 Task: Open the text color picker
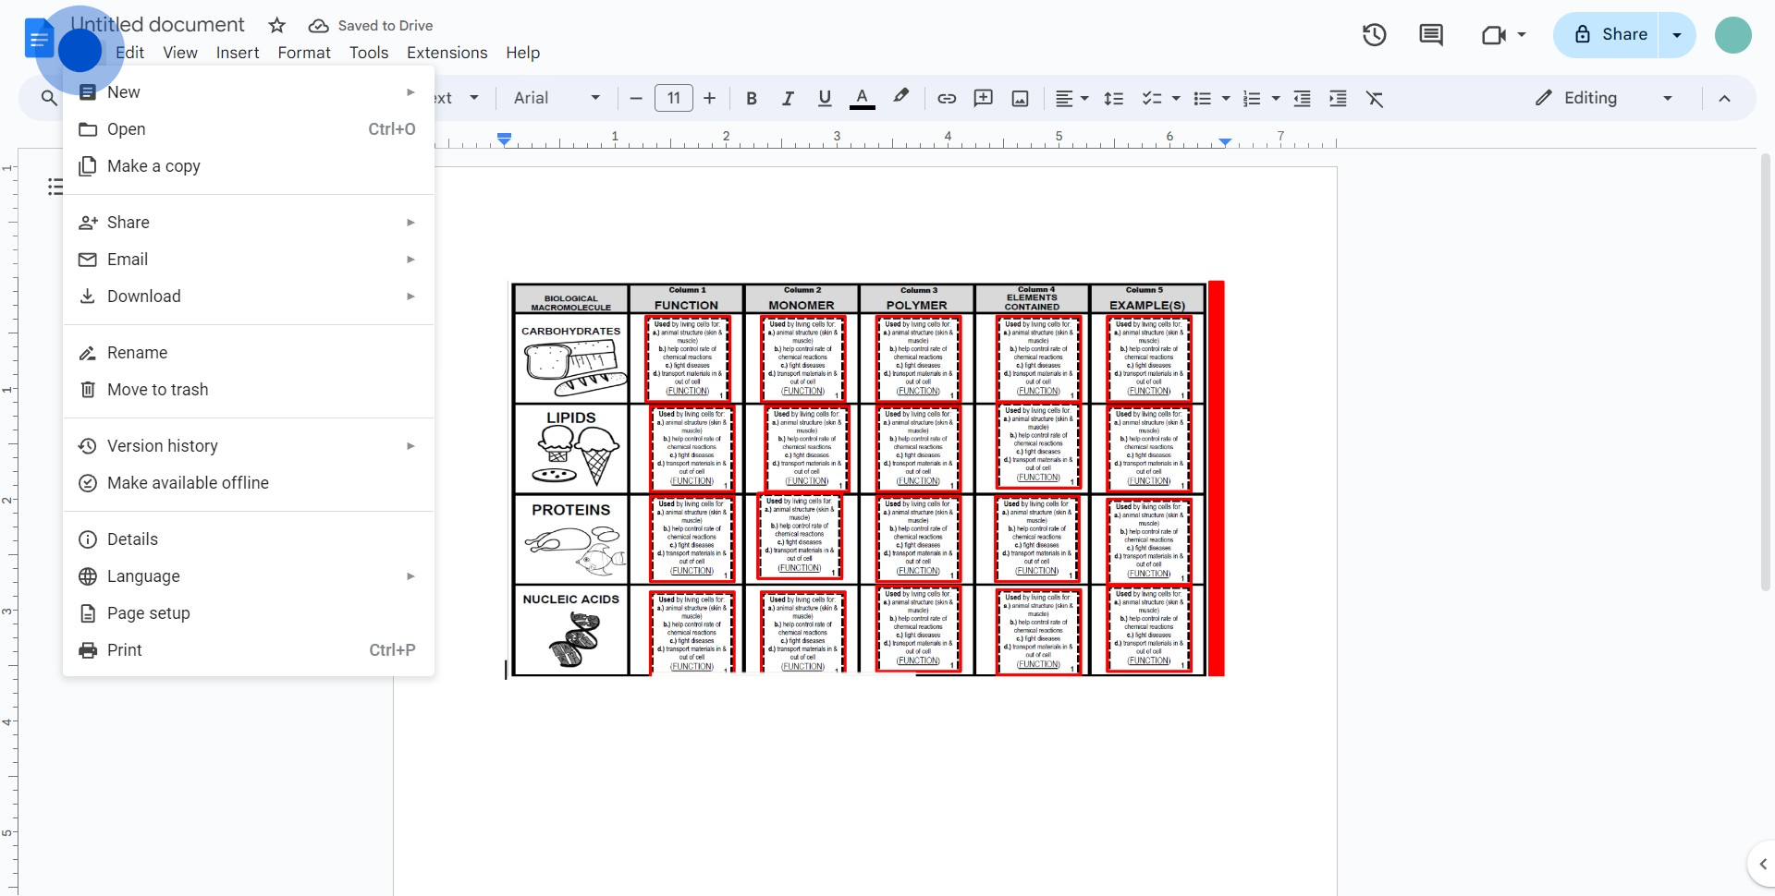coord(862,98)
